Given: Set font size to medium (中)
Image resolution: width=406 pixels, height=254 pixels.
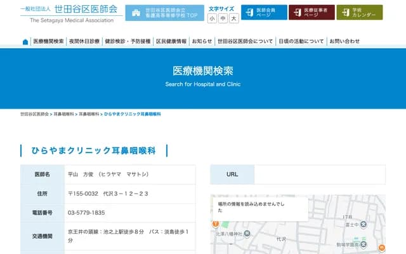Looking at the screenshot, I should (223, 18).
